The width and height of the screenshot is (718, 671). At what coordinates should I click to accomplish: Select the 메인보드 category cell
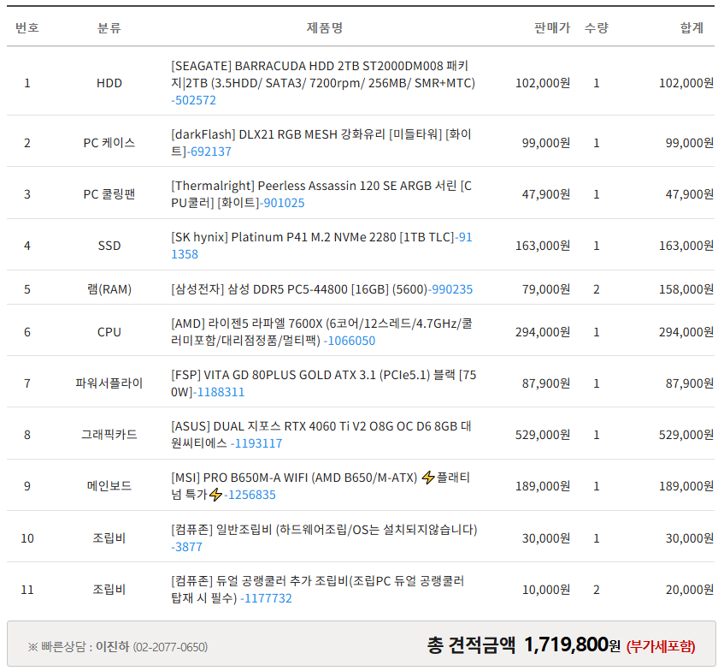109,486
